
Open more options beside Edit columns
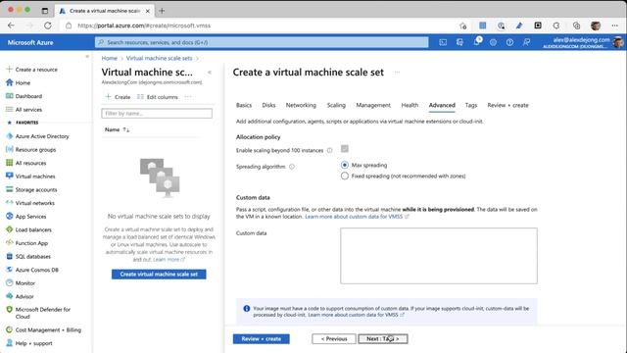(x=188, y=97)
